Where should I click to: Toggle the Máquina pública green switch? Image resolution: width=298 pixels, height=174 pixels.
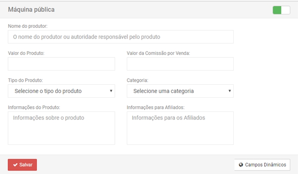281,9
